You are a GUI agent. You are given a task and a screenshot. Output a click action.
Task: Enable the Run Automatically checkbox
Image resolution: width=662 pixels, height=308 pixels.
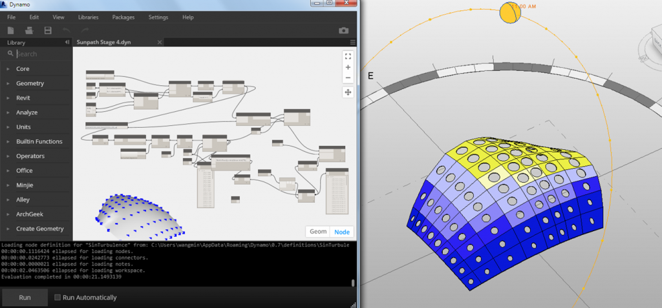click(x=58, y=298)
